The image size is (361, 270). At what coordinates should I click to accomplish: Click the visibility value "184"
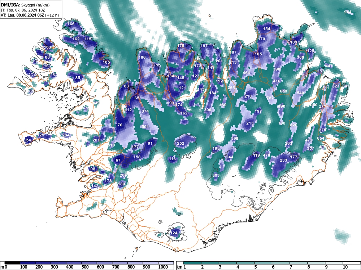click(x=213, y=93)
